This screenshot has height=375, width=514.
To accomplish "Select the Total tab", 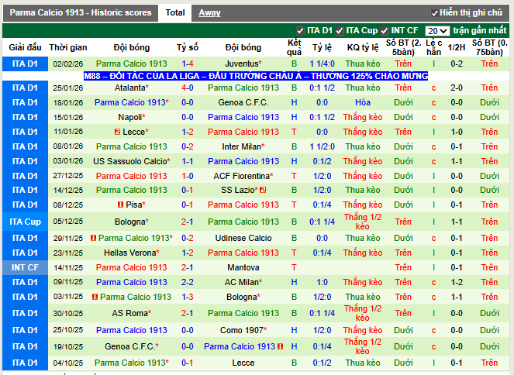I will coord(175,12).
